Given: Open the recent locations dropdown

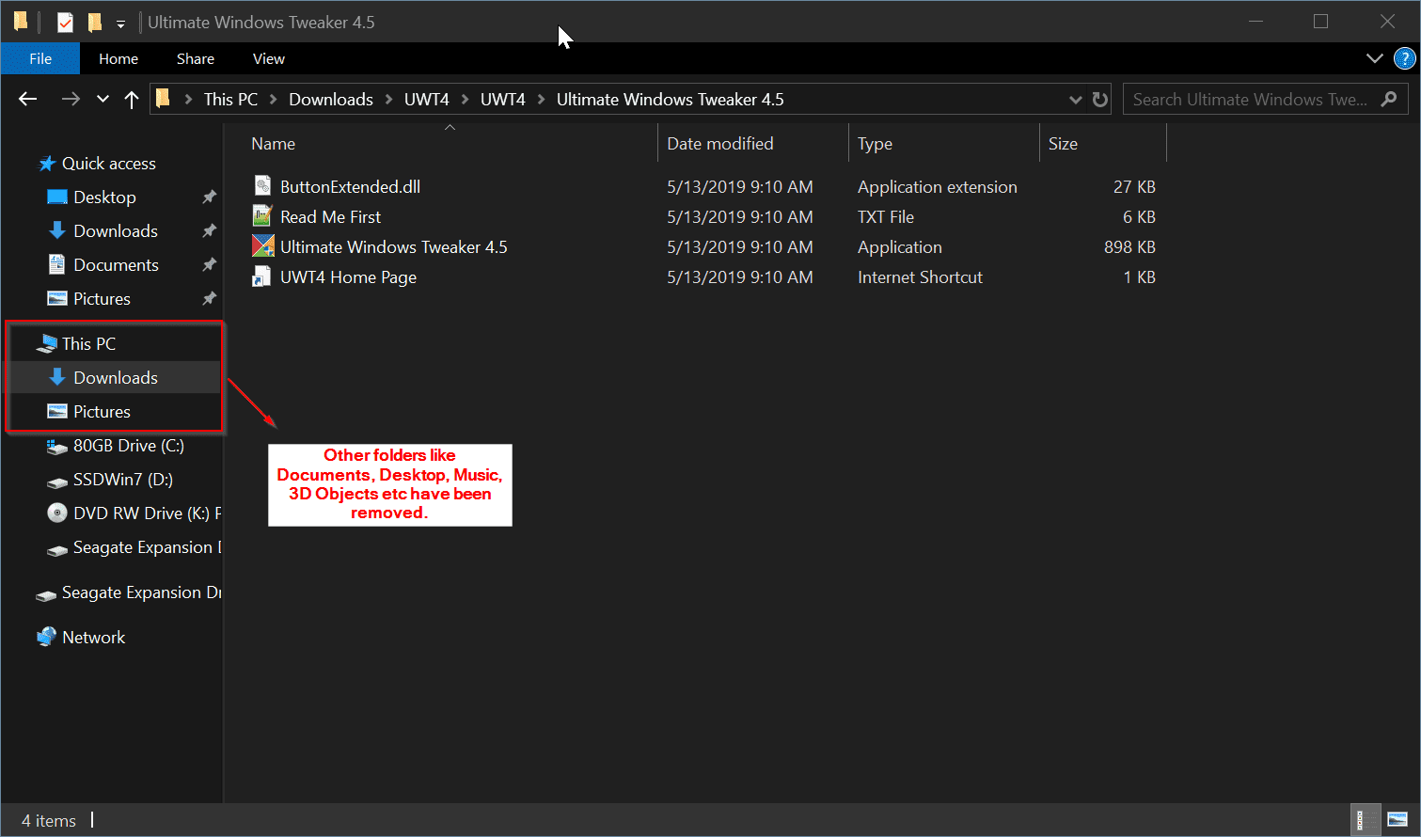Looking at the screenshot, I should (103, 100).
